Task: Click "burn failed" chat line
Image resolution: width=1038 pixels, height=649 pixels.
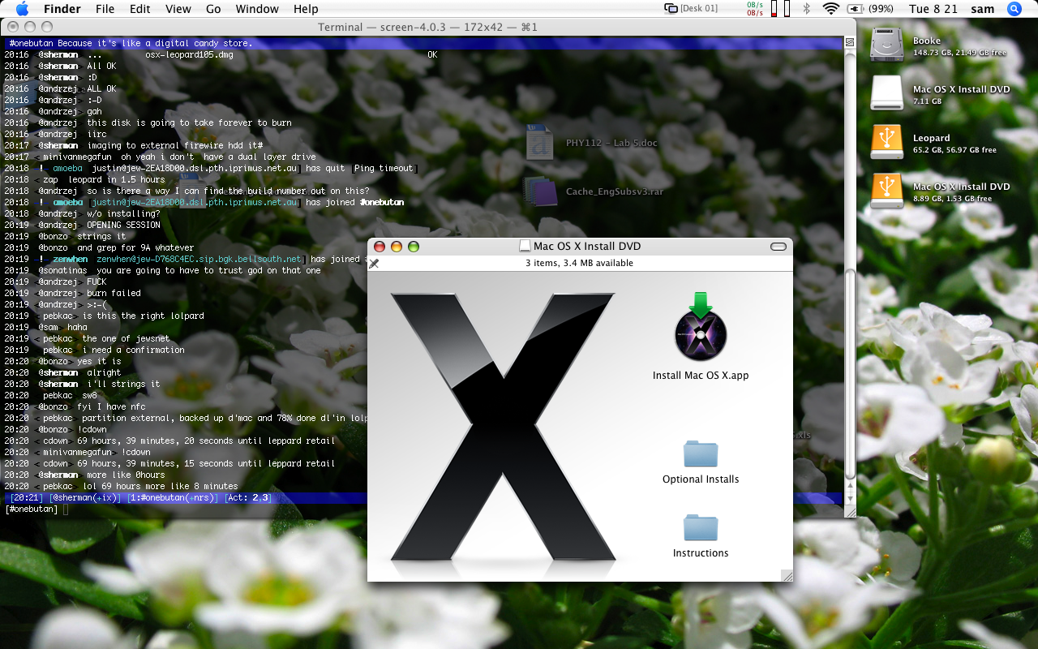Action: (x=114, y=293)
